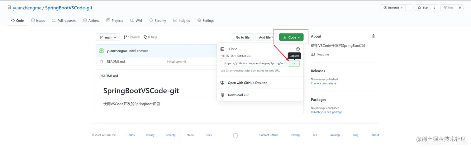The width and height of the screenshot is (471, 147).
Task: Open the Initial commit message in header
Action: (x=138, y=51)
